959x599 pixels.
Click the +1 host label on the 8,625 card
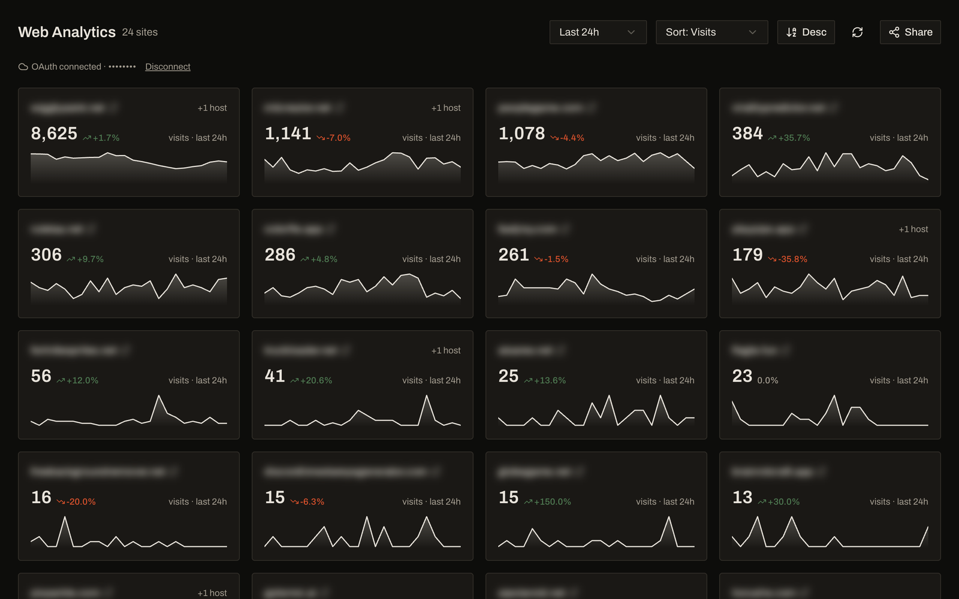212,108
